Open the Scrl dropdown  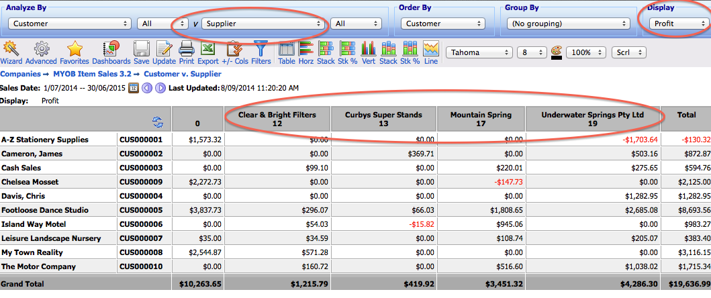629,52
